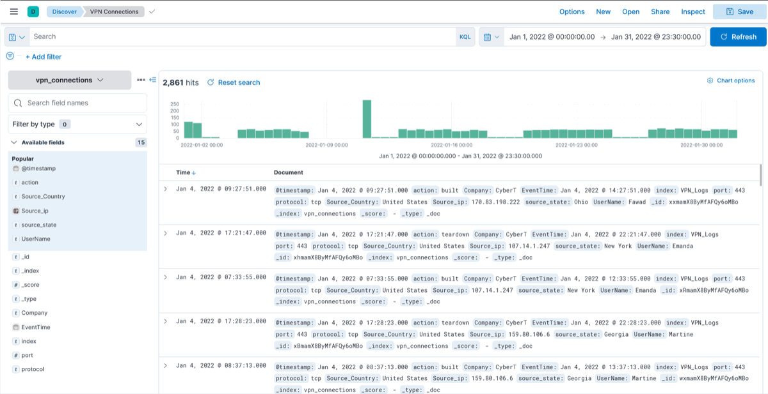Click the KQL query language selector
Screen dimensions: 768x394
(x=465, y=36)
